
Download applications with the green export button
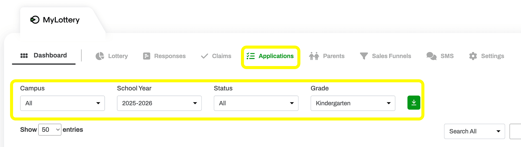tap(414, 103)
